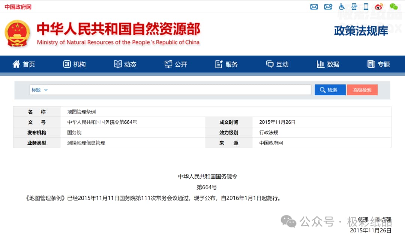This screenshot has width=405, height=238.
Task: Open the mail envelope icon in header
Action: (x=314, y=7)
